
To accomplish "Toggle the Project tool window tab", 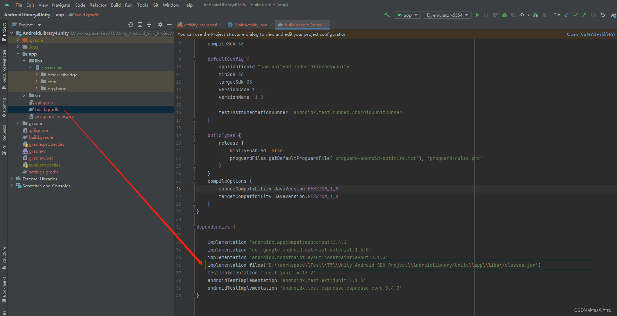I will [4, 32].
